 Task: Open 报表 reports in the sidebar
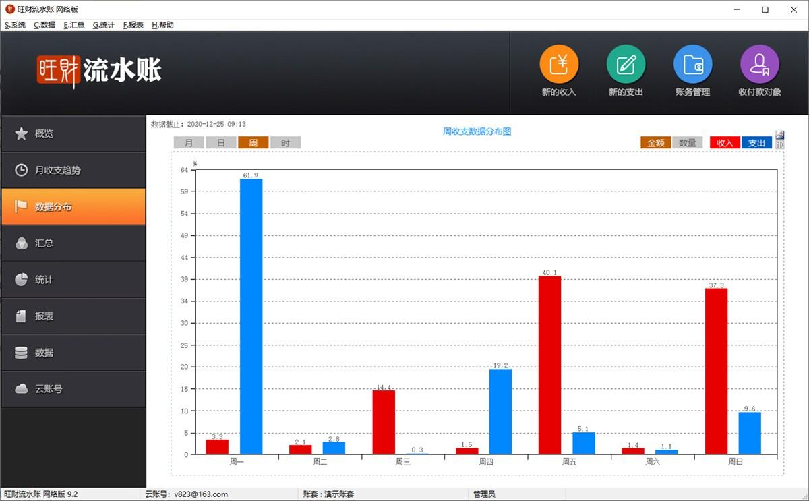pyautogui.click(x=73, y=316)
